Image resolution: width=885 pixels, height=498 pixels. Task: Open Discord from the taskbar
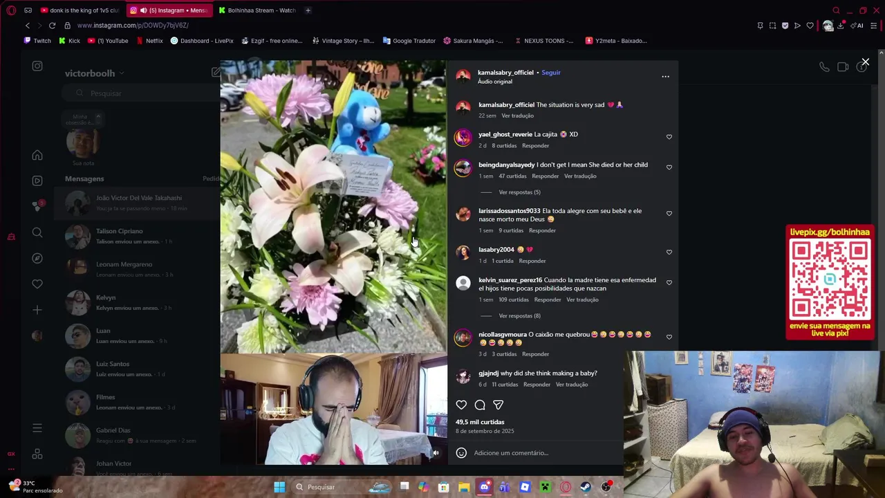point(484,487)
